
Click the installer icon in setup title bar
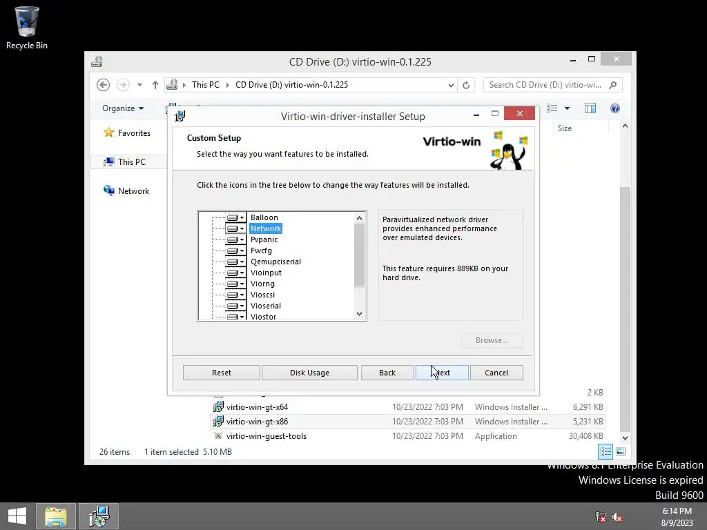(x=180, y=116)
